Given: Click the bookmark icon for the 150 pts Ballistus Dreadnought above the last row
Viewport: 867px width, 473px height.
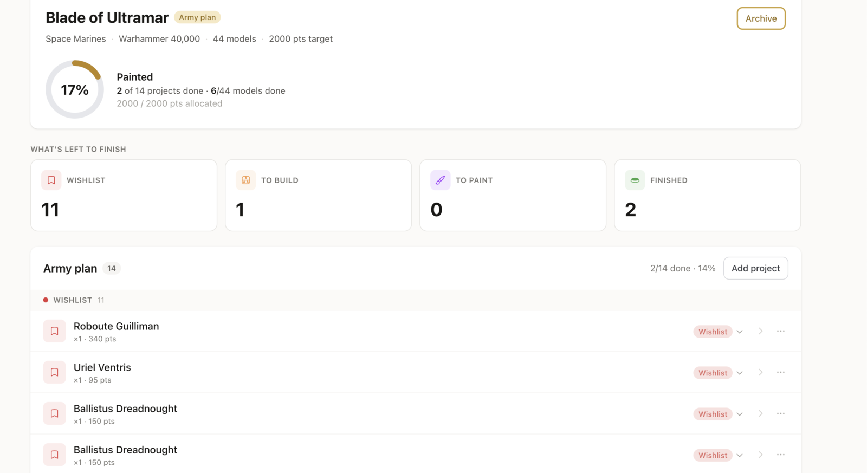Looking at the screenshot, I should tap(55, 413).
